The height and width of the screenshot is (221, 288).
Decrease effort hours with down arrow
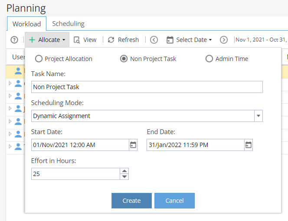tap(124, 177)
